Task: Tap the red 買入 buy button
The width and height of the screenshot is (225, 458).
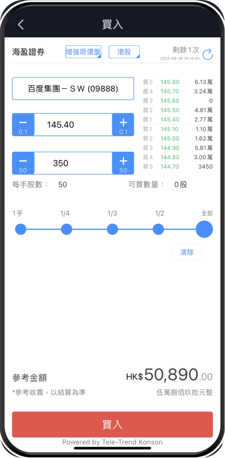Action: click(x=112, y=425)
